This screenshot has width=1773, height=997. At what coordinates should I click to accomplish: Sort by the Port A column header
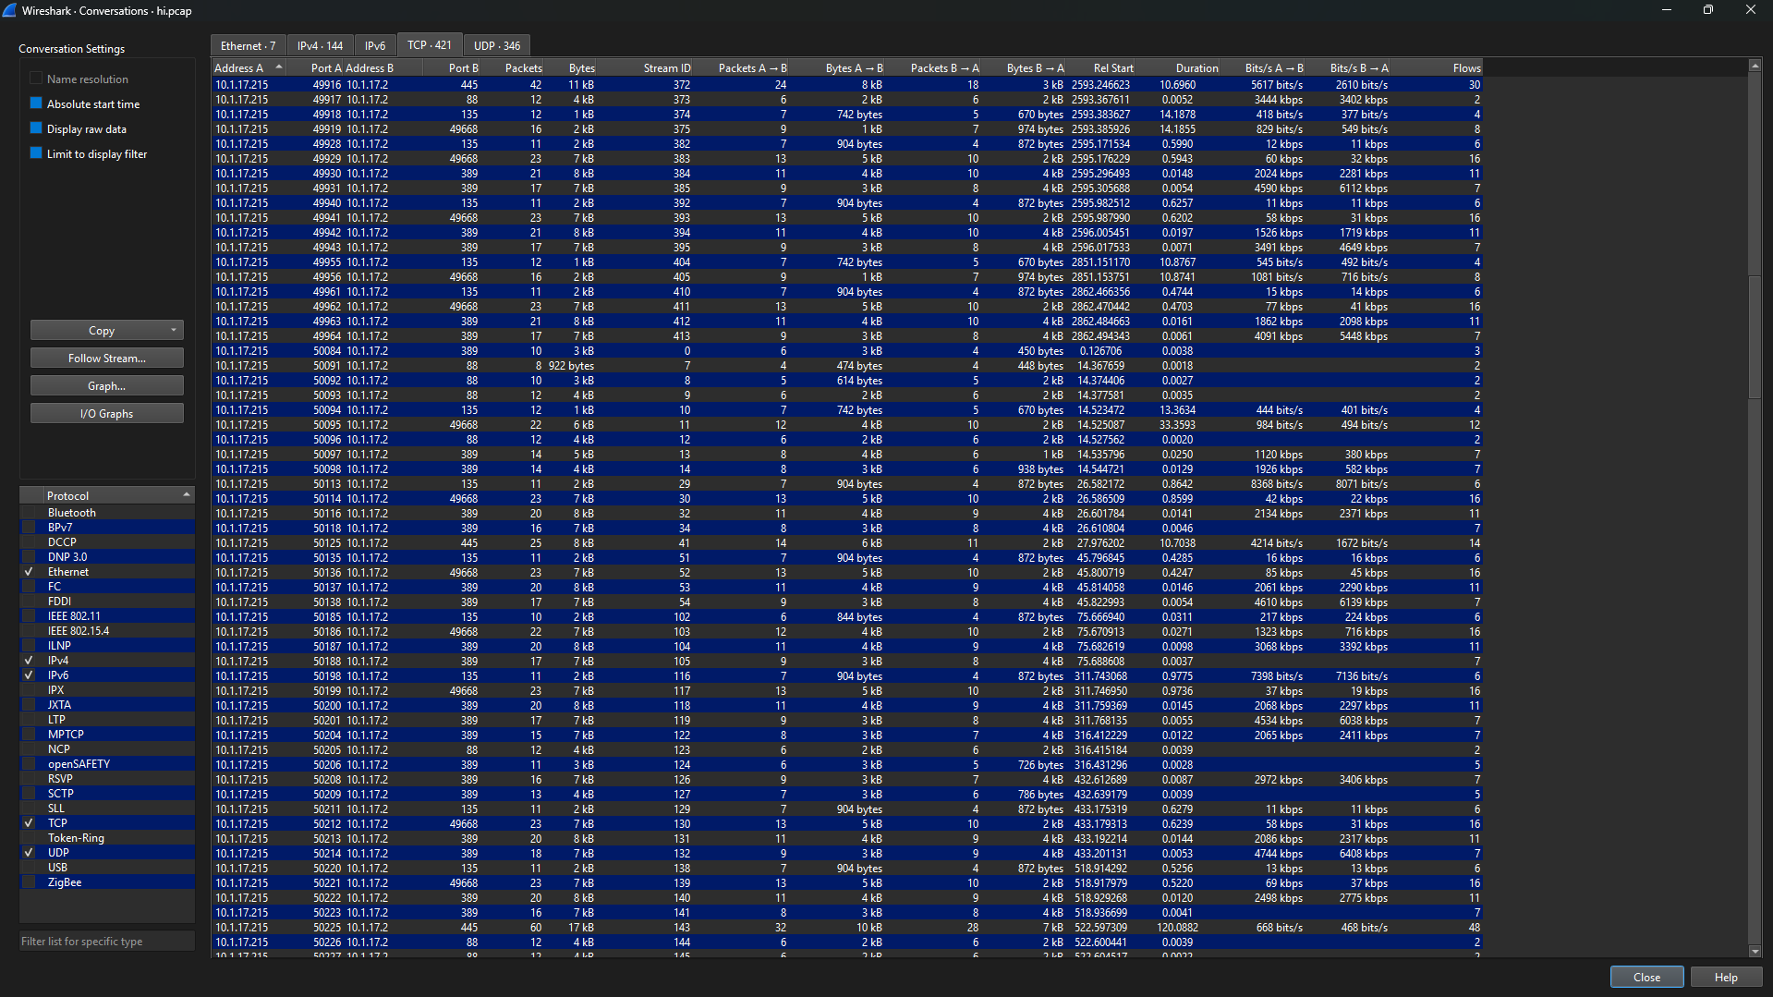(x=315, y=67)
